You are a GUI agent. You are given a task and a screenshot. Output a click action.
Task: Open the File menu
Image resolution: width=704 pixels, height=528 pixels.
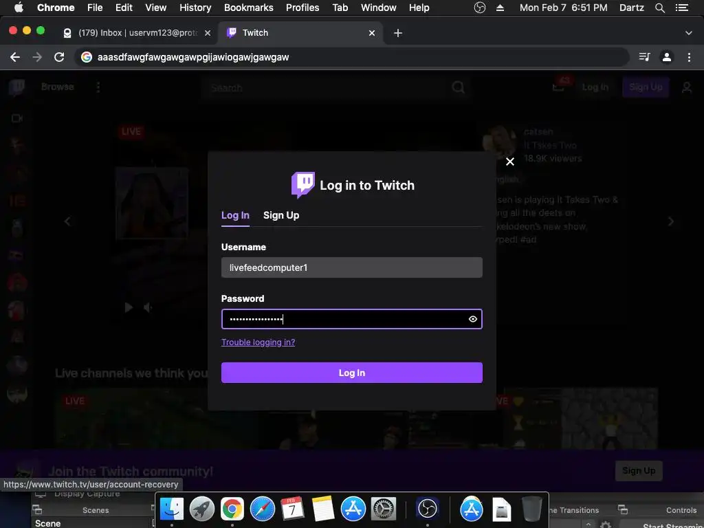(95, 8)
